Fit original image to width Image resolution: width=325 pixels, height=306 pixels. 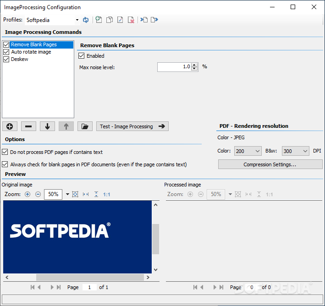tap(86, 194)
